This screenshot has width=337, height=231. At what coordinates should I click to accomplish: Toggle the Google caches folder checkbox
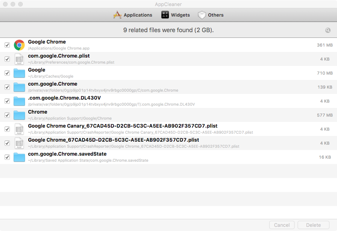(x=7, y=73)
